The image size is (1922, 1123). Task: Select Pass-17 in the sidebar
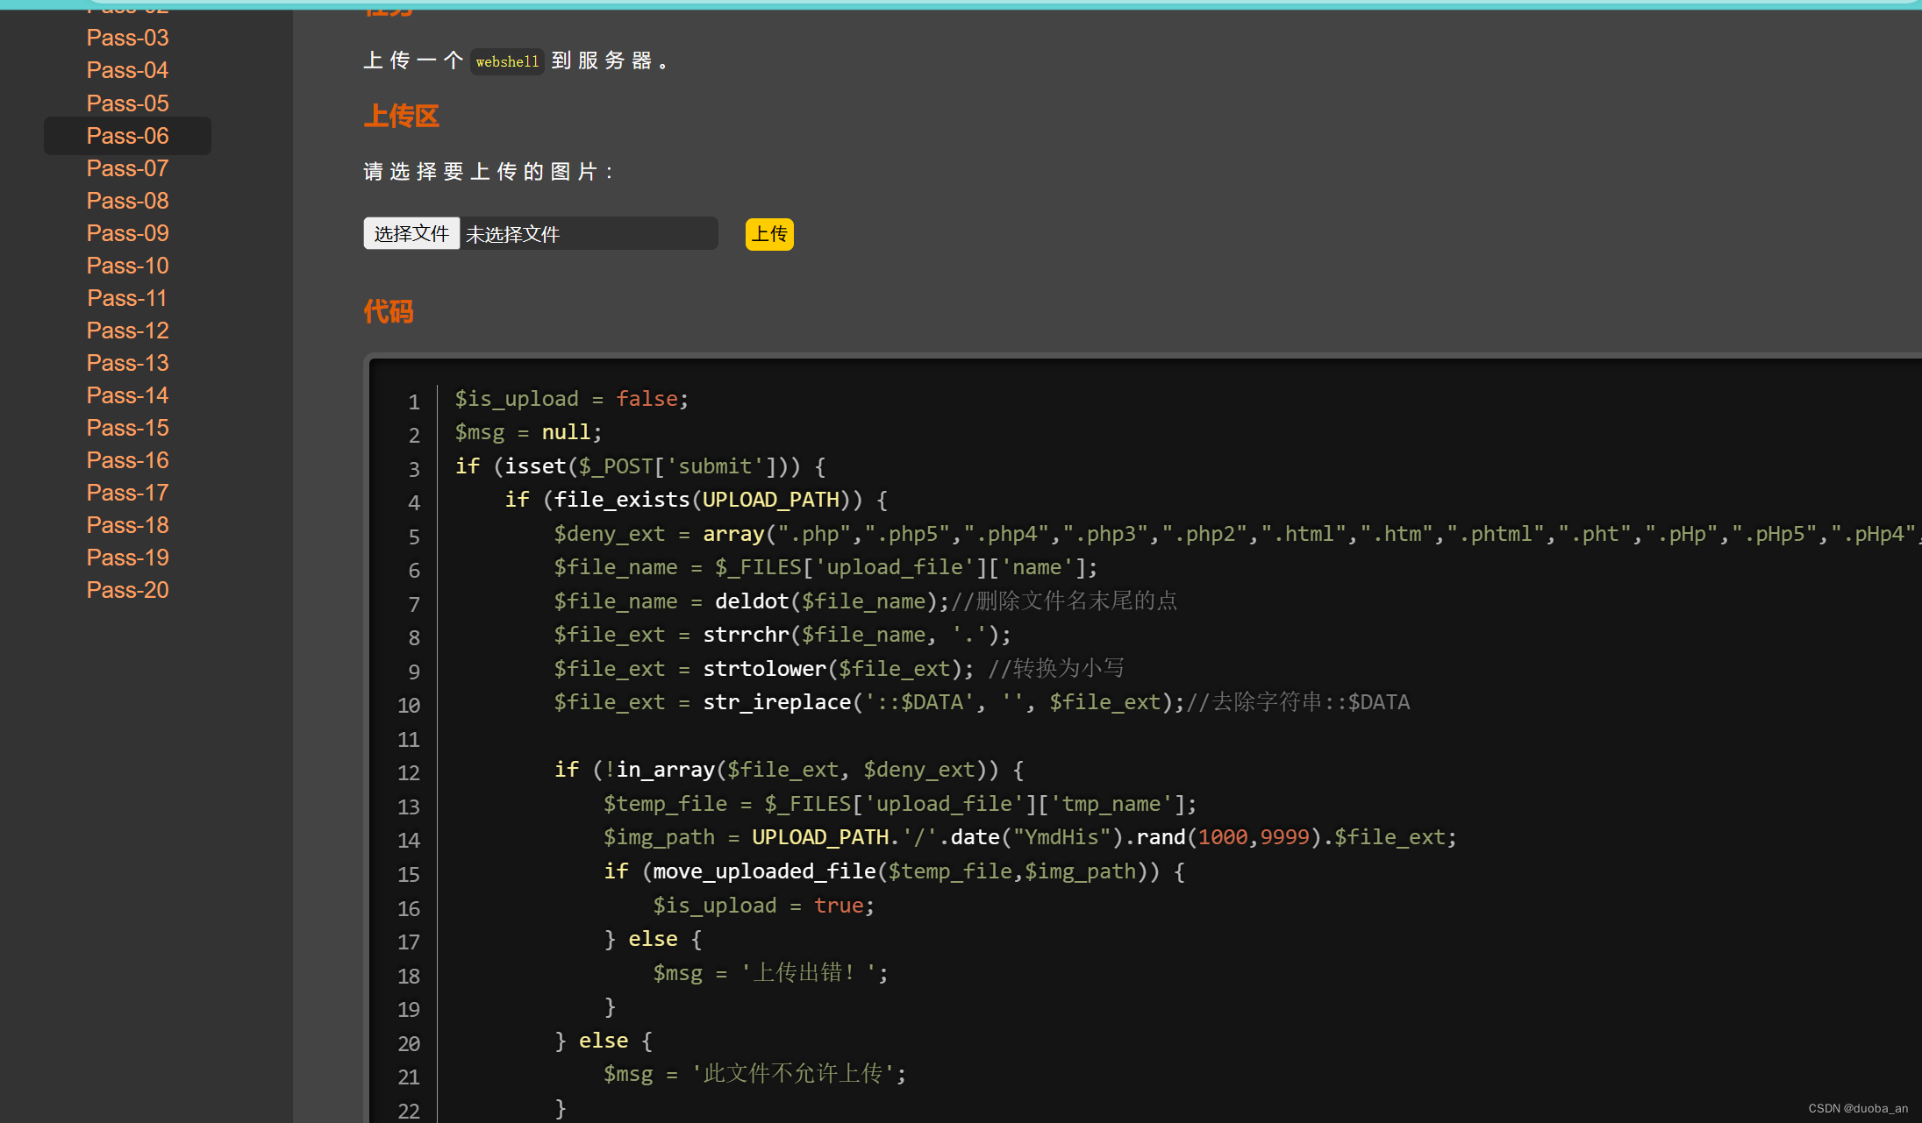(127, 493)
